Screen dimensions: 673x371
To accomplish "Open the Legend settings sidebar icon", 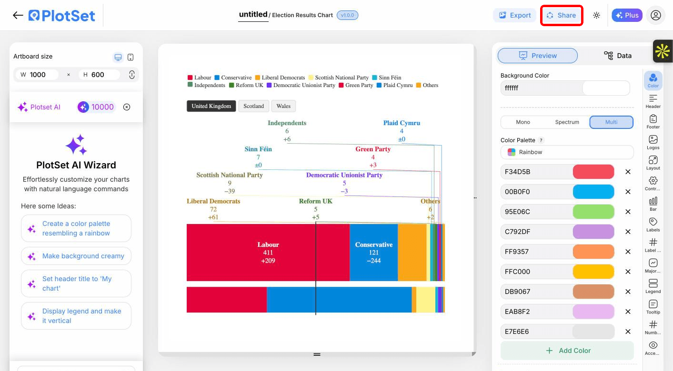I will click(653, 286).
